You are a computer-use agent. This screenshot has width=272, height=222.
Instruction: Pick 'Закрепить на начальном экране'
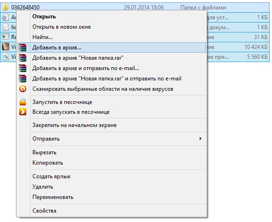pyautogui.click(x=74, y=125)
